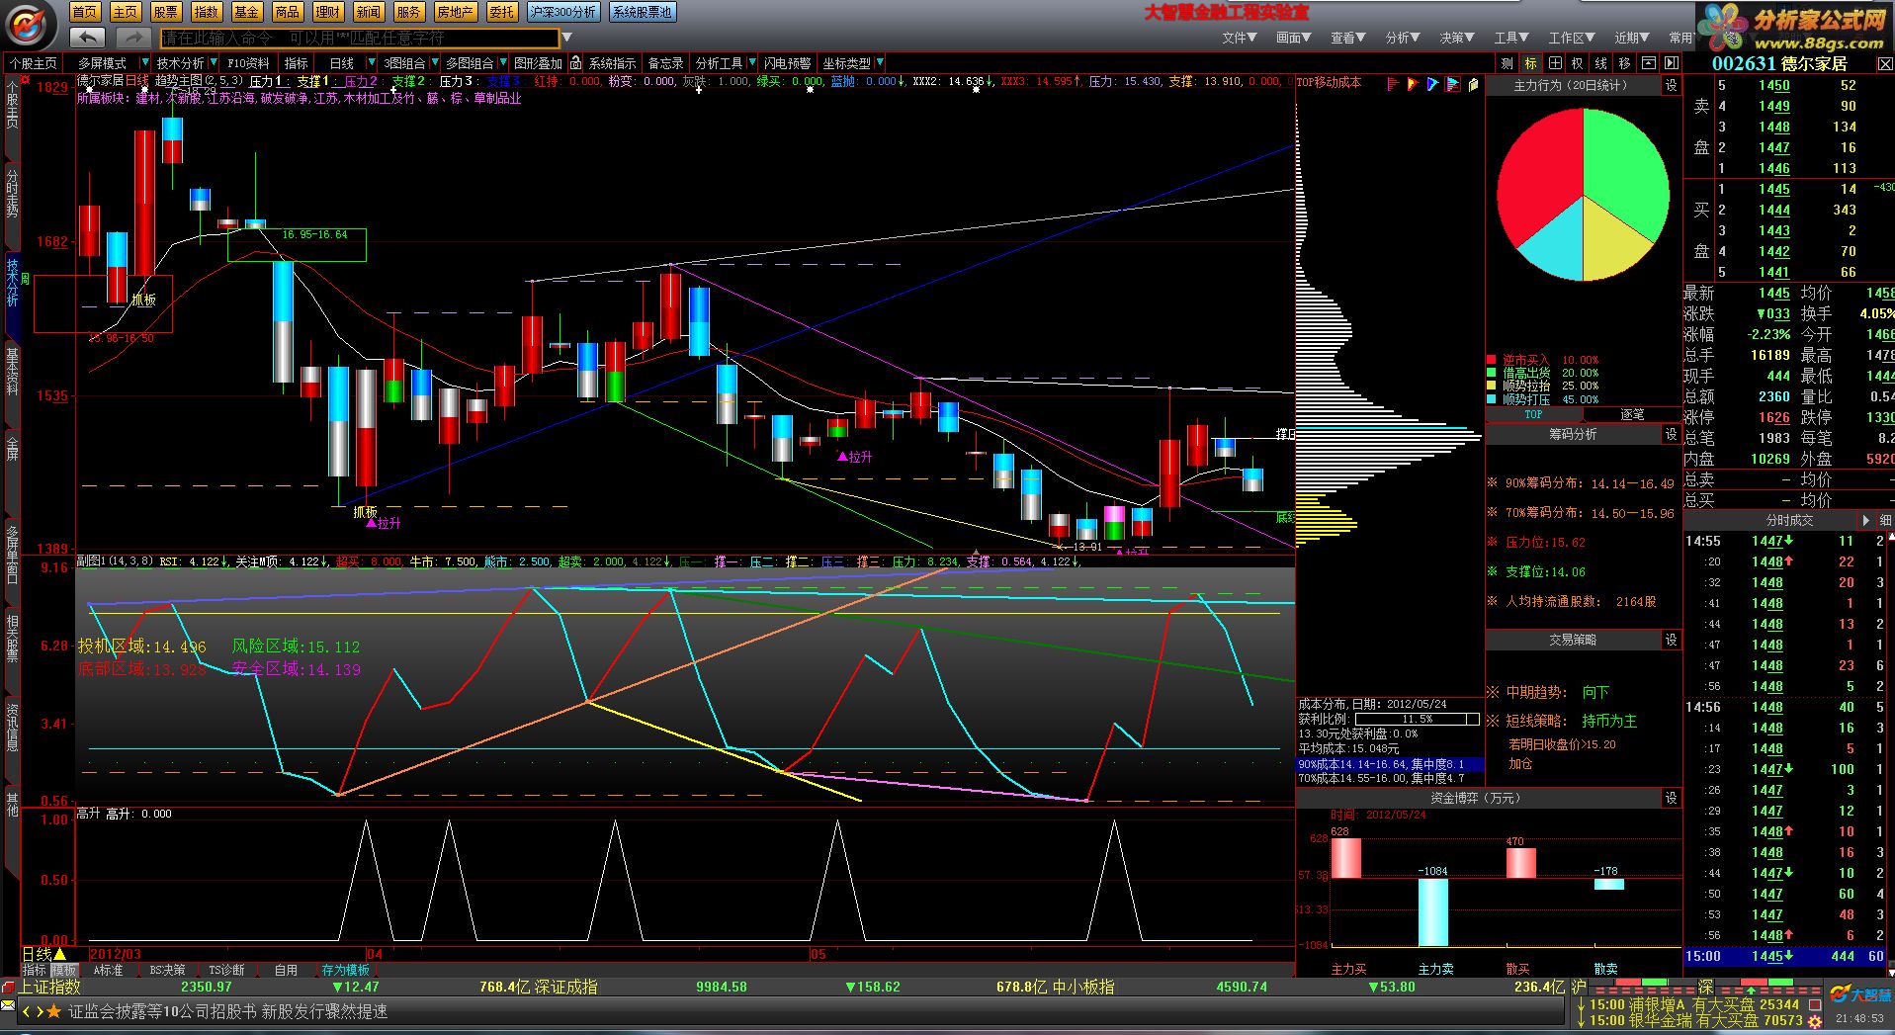Image resolution: width=1895 pixels, height=1035 pixels.
Task: Toggle the 分时成交 arrow button
Action: (1866, 520)
